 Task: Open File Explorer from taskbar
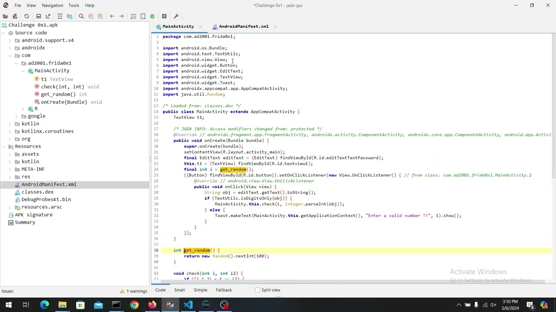click(x=63, y=305)
